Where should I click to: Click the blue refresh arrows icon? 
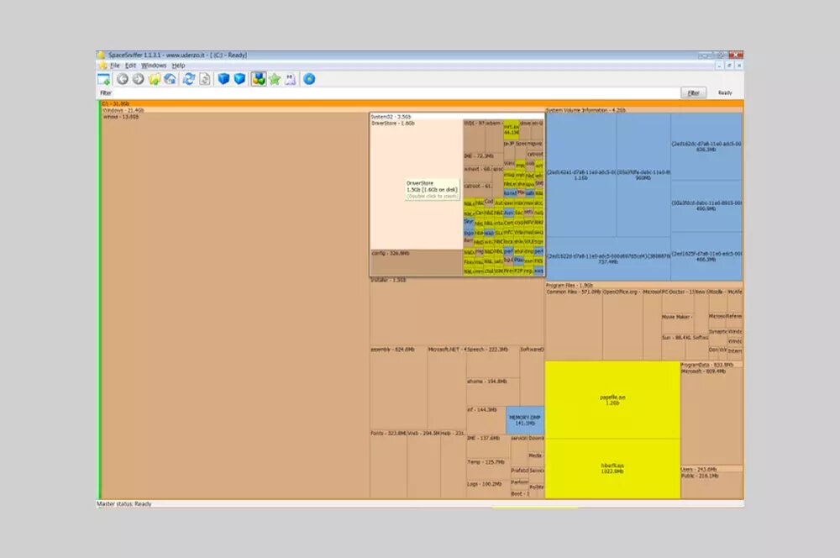[189, 79]
